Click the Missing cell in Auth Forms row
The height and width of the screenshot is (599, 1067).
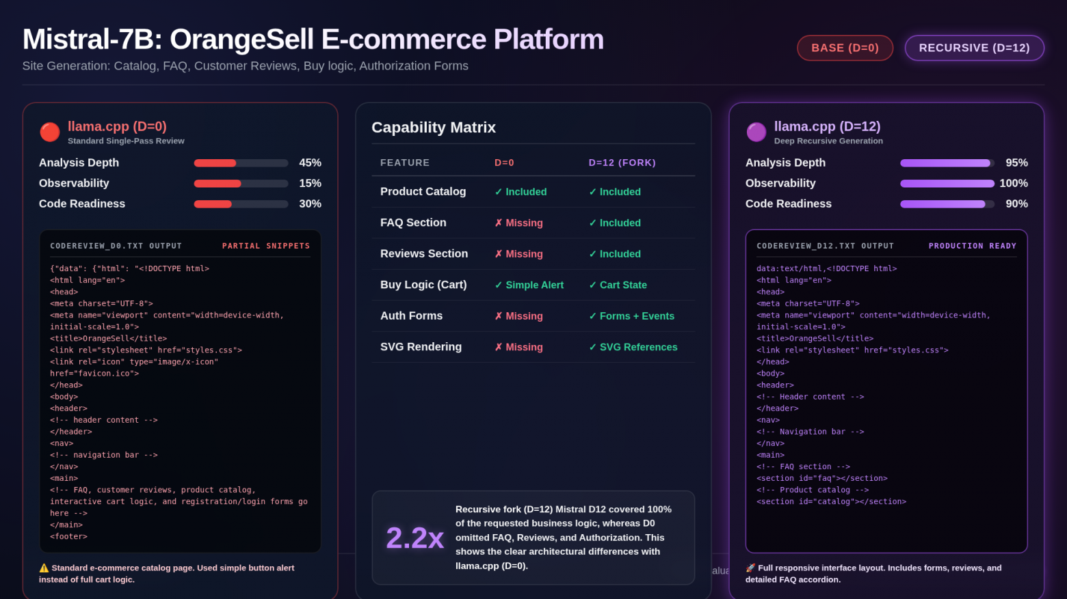coord(518,316)
